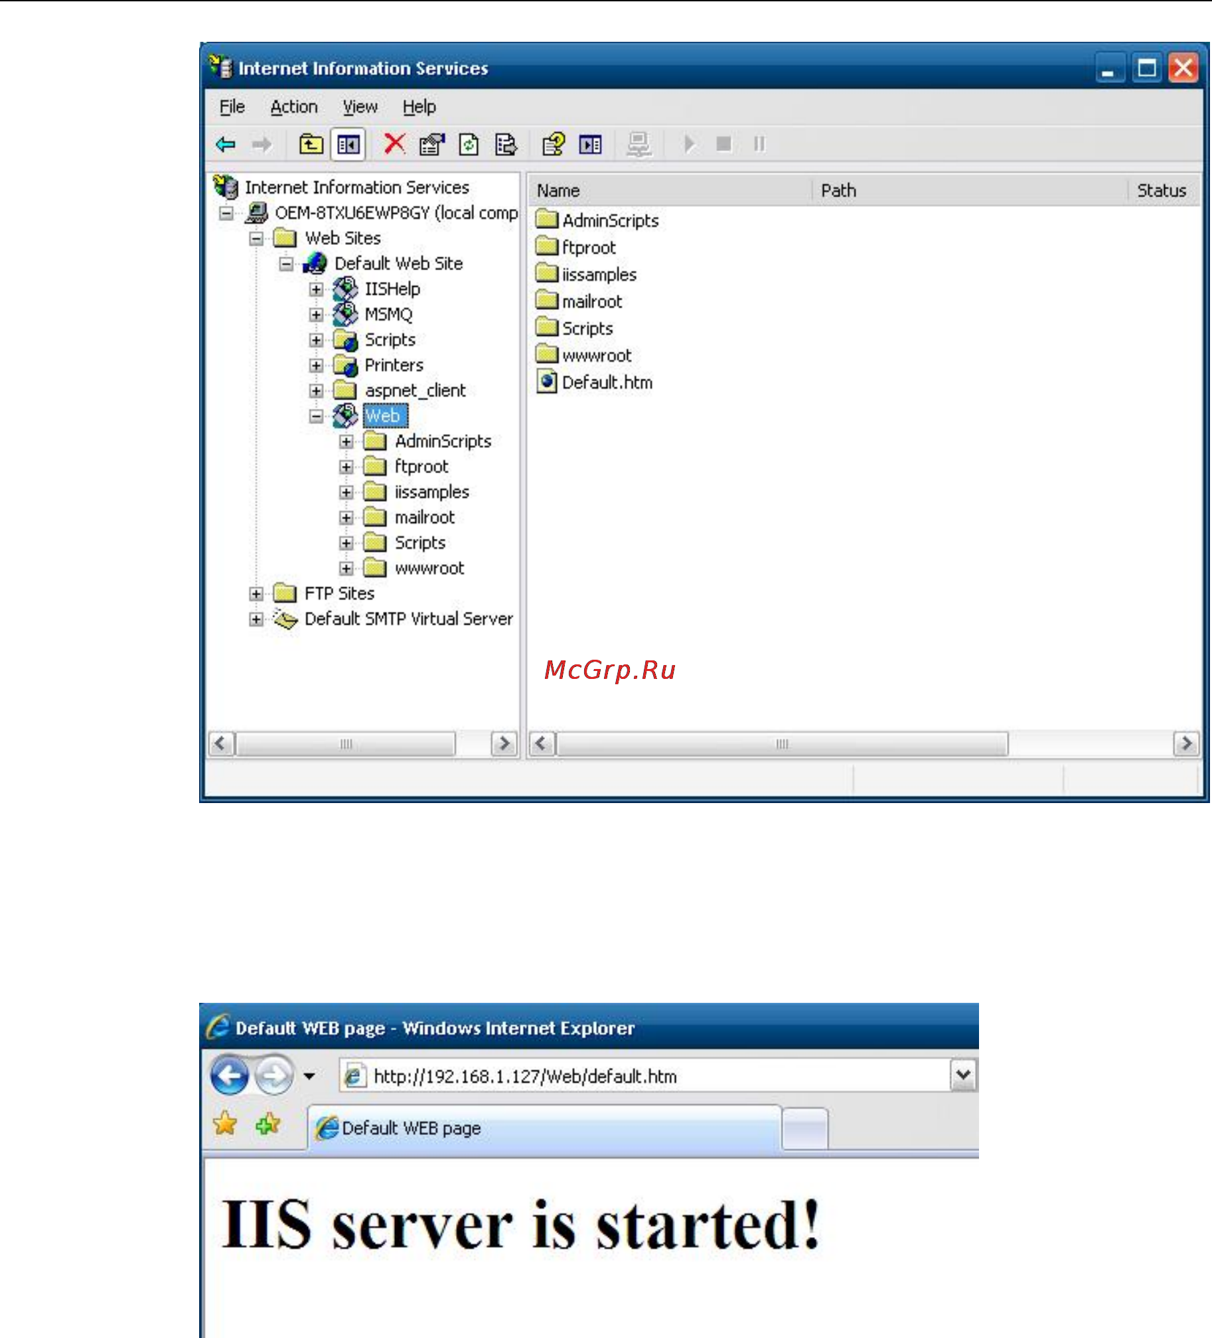The width and height of the screenshot is (1212, 1338).
Task: Select the Default WEB page tab
Action: (544, 1128)
